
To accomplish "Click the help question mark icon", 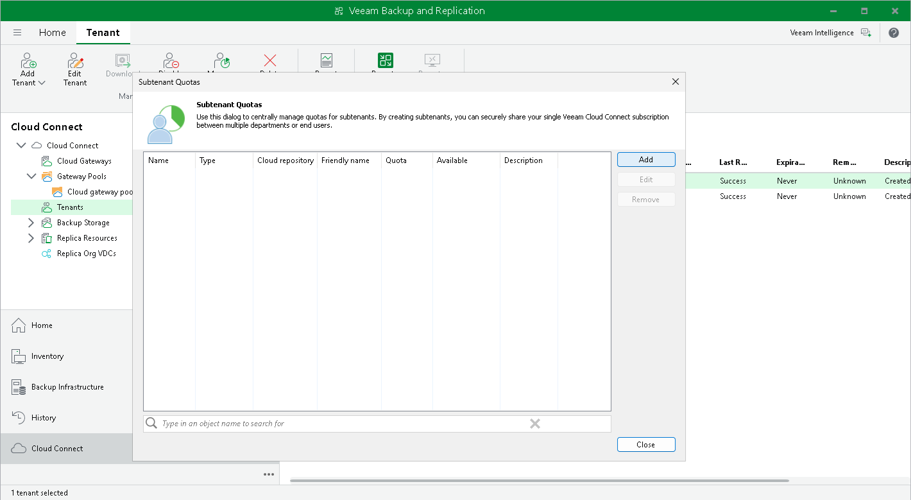I will tap(894, 33).
